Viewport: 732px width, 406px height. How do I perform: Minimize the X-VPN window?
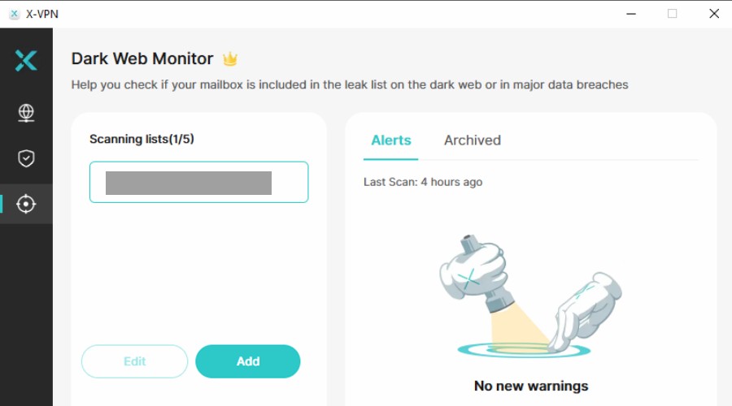click(x=631, y=14)
